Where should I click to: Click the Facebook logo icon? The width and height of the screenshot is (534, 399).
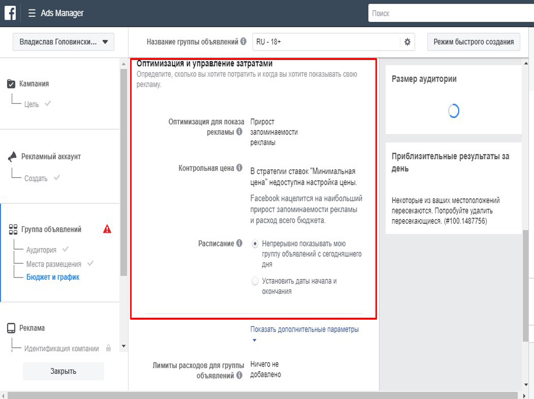[x=10, y=13]
